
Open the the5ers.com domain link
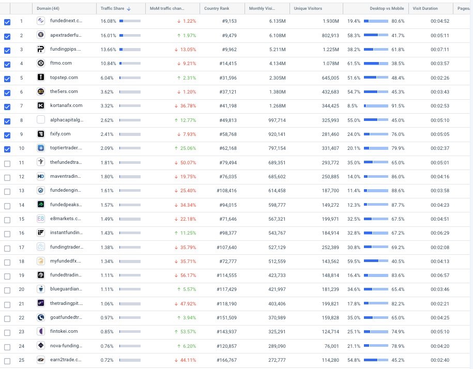(x=64, y=91)
